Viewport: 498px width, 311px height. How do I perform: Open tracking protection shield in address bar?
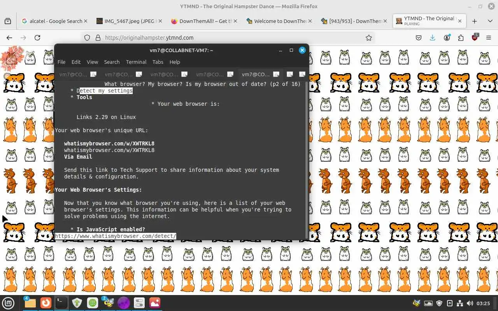(x=87, y=38)
